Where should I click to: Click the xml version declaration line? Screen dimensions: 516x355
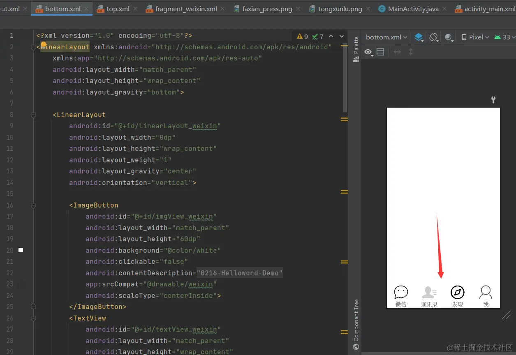coord(114,36)
